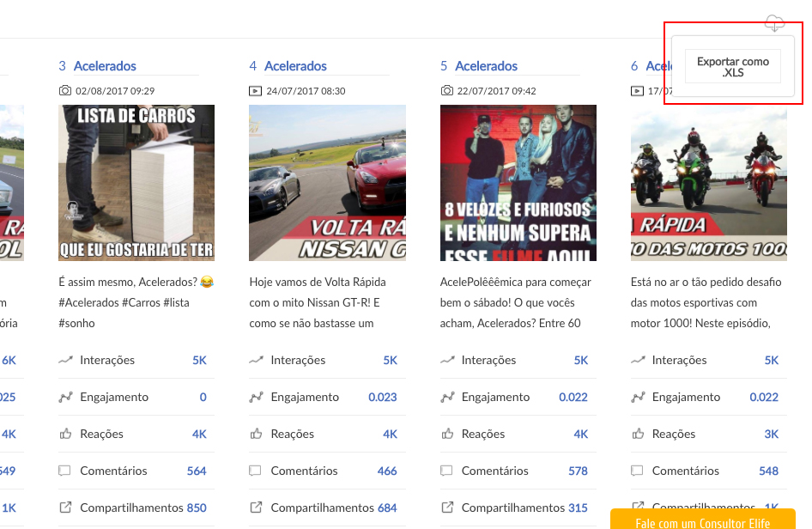Screen dimensions: 812x529
Task: Open the Lista de Carros post thumbnail
Action: point(136,183)
